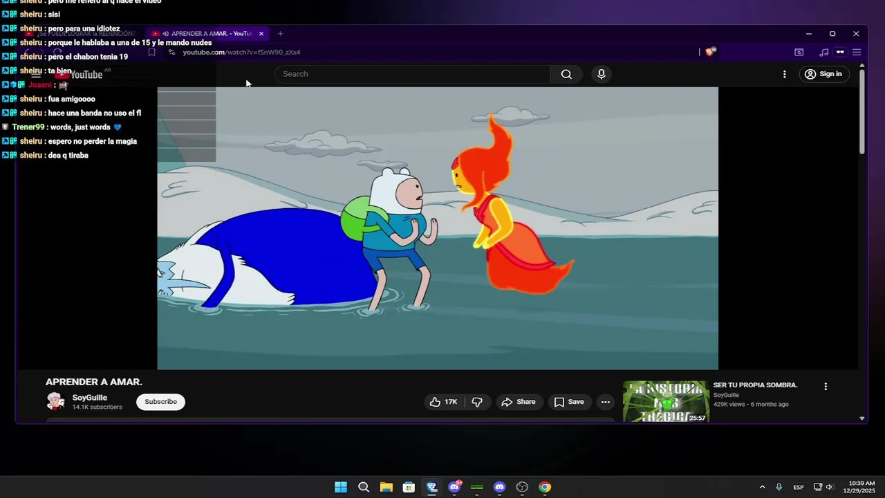The height and width of the screenshot is (498, 885).
Task: Open the browser sidebar search panel icon
Action: pos(799,52)
